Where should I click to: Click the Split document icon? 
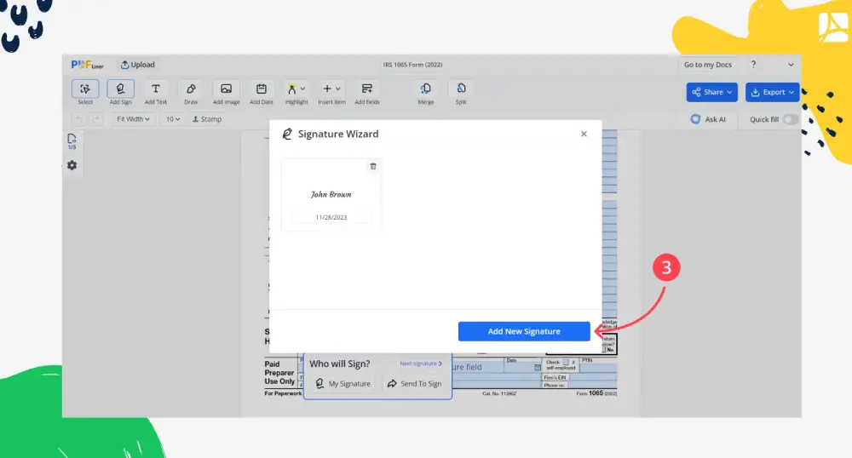(x=461, y=89)
